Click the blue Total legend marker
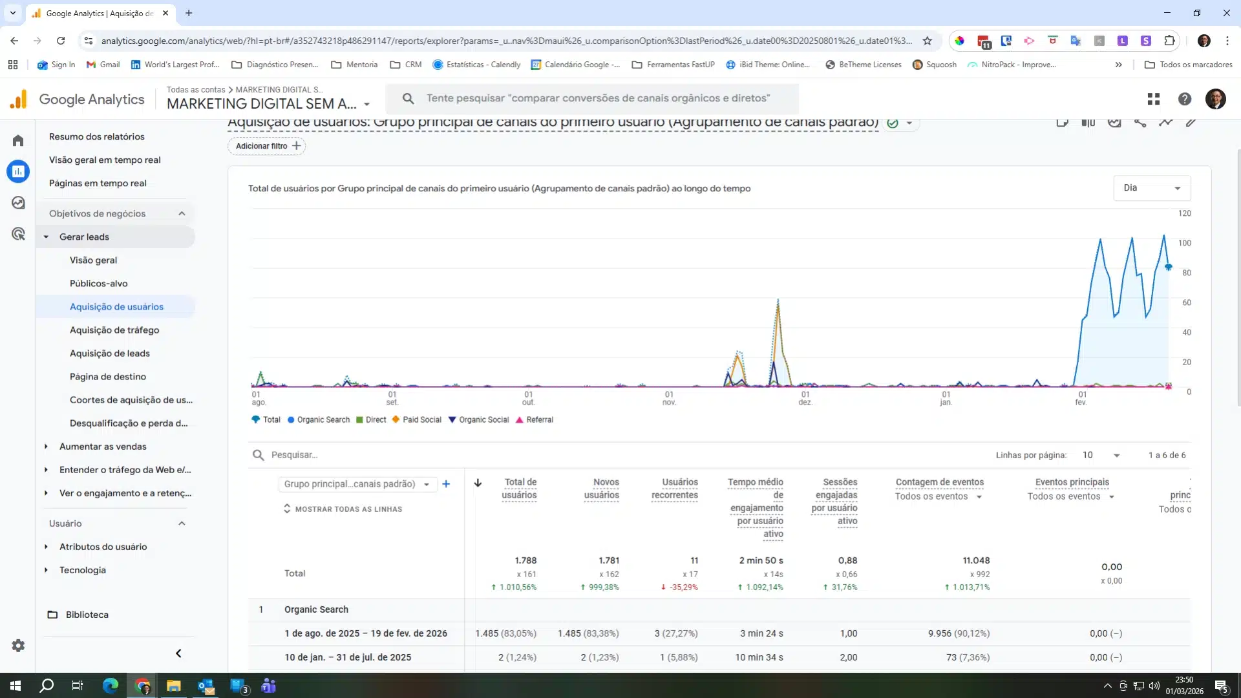 pyautogui.click(x=256, y=420)
